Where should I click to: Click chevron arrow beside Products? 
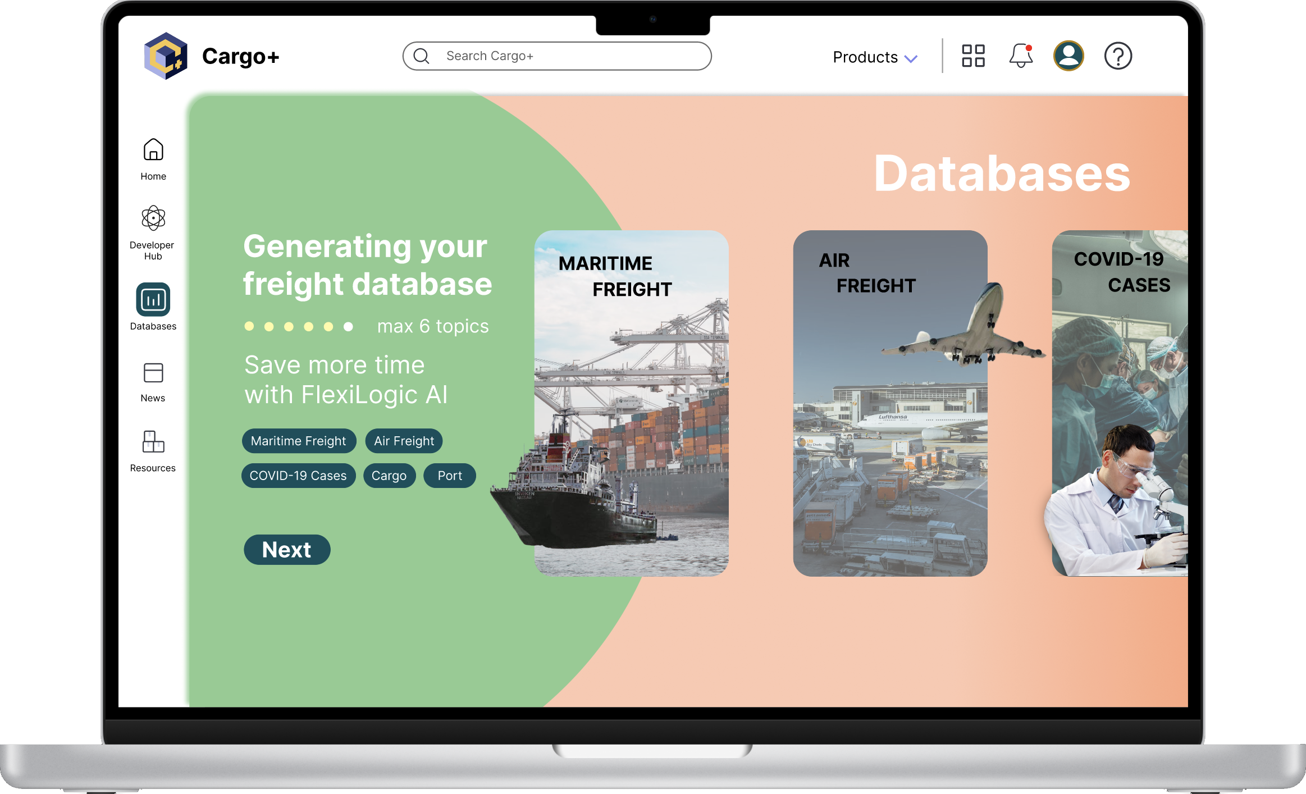pyautogui.click(x=911, y=58)
